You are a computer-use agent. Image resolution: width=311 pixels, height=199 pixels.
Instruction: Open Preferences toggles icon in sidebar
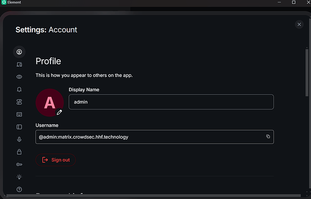click(19, 102)
